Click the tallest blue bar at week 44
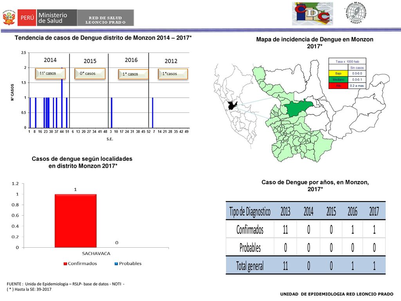This screenshot has width=401, height=301. (x=62, y=98)
